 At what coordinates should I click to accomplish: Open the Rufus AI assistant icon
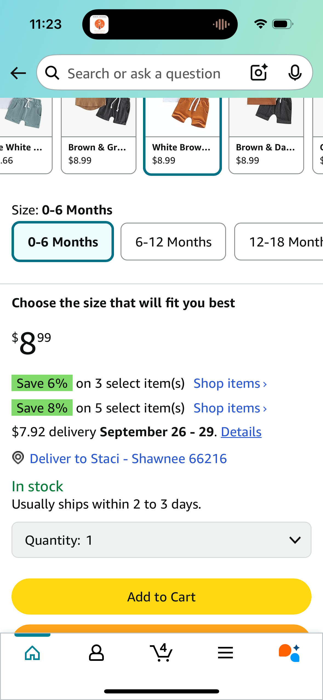pos(289,653)
